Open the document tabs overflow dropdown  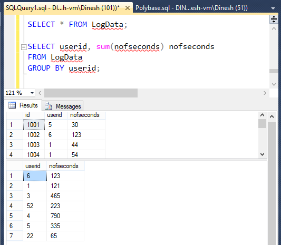click(273, 8)
